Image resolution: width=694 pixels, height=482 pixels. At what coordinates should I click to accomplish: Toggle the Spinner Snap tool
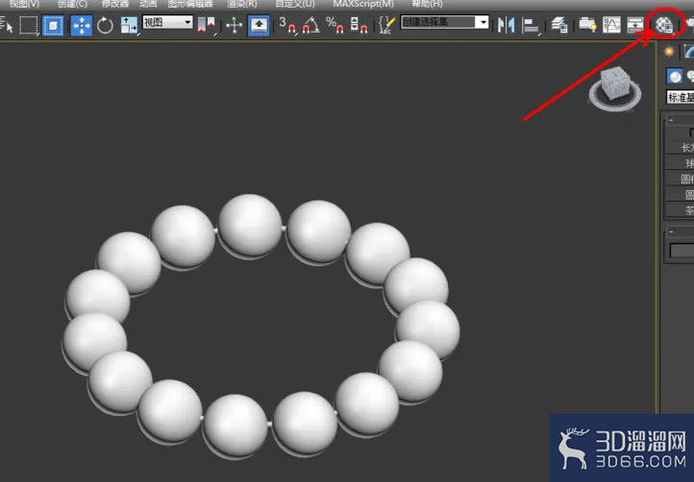click(x=359, y=25)
